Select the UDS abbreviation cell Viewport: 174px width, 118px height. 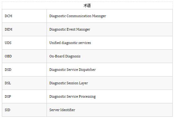click(24, 43)
